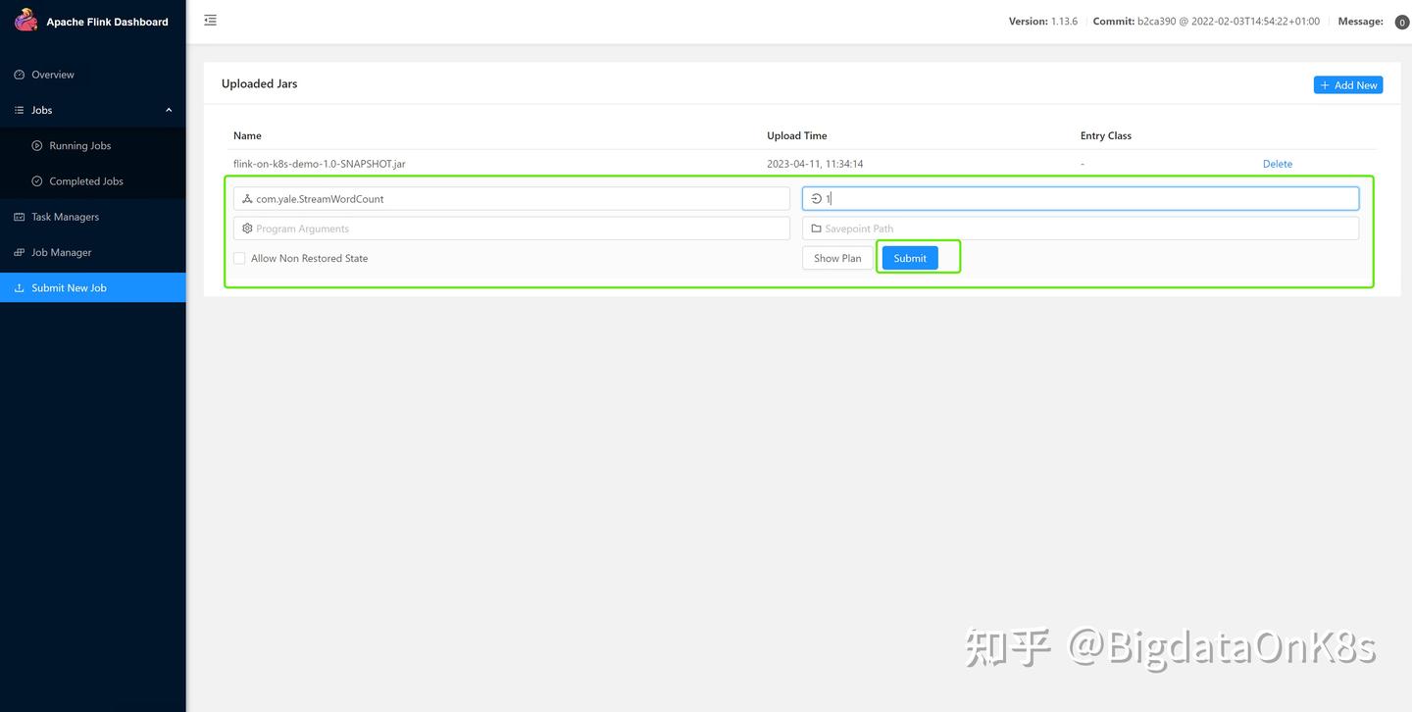This screenshot has height=712, width=1412.
Task: Click the Completed Jobs checkmark icon
Action: click(x=35, y=180)
